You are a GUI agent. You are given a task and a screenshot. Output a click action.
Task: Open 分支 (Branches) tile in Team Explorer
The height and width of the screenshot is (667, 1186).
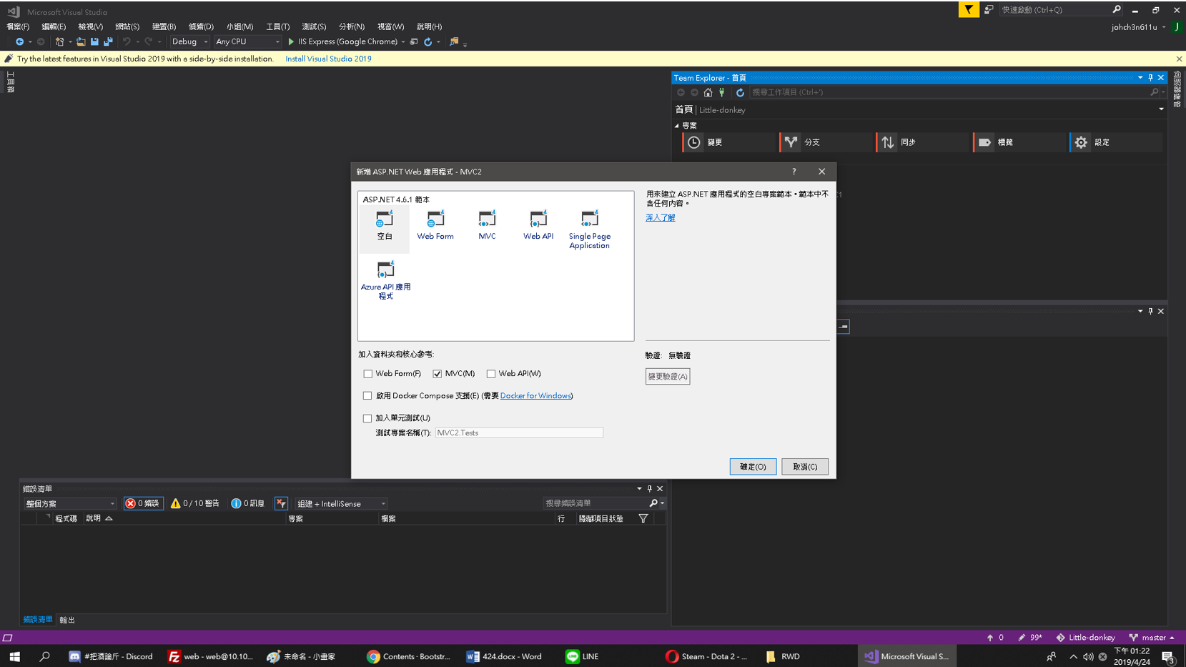click(827, 142)
